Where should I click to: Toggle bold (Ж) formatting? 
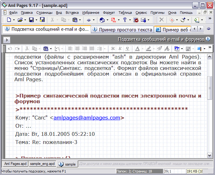[x=113, y=49]
